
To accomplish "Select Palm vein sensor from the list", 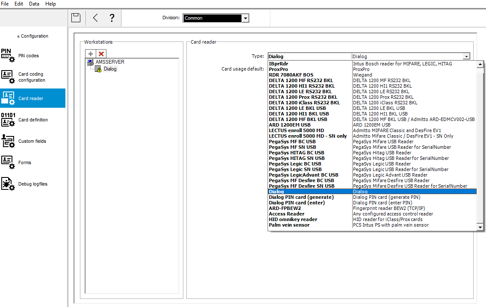I will (x=289, y=225).
